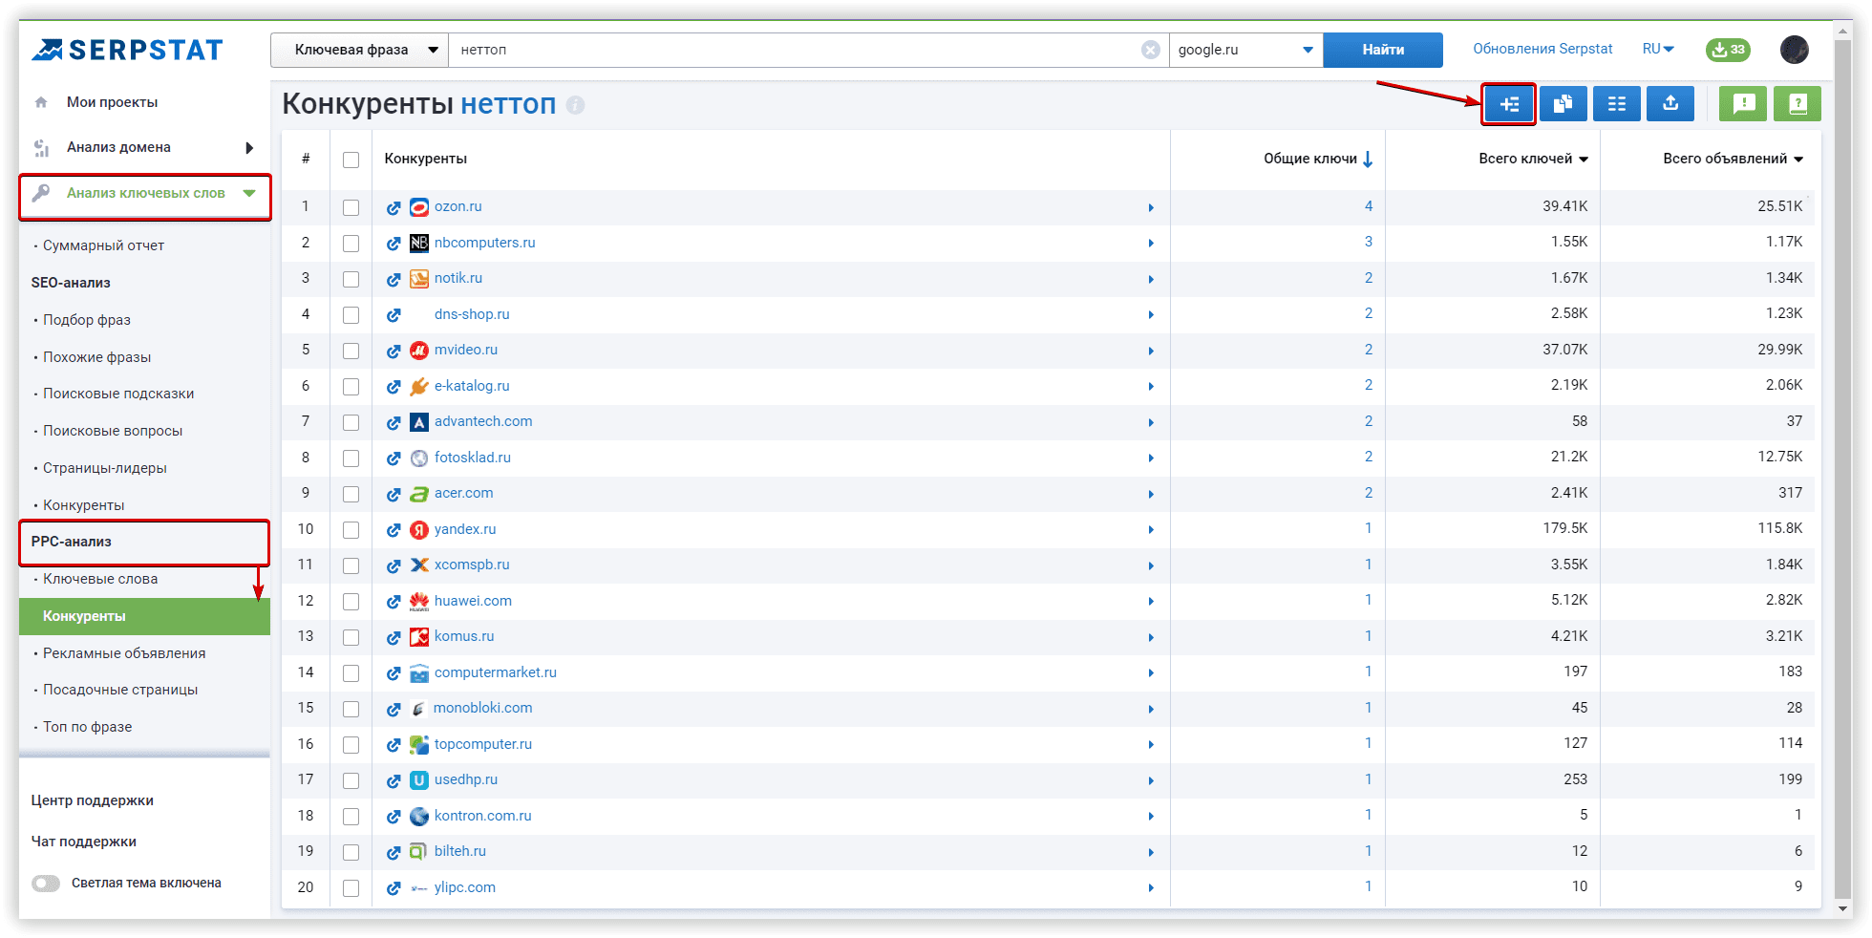Viewport: 1872px width, 938px height.
Task: Click the add filter toolbar button
Action: click(1509, 104)
